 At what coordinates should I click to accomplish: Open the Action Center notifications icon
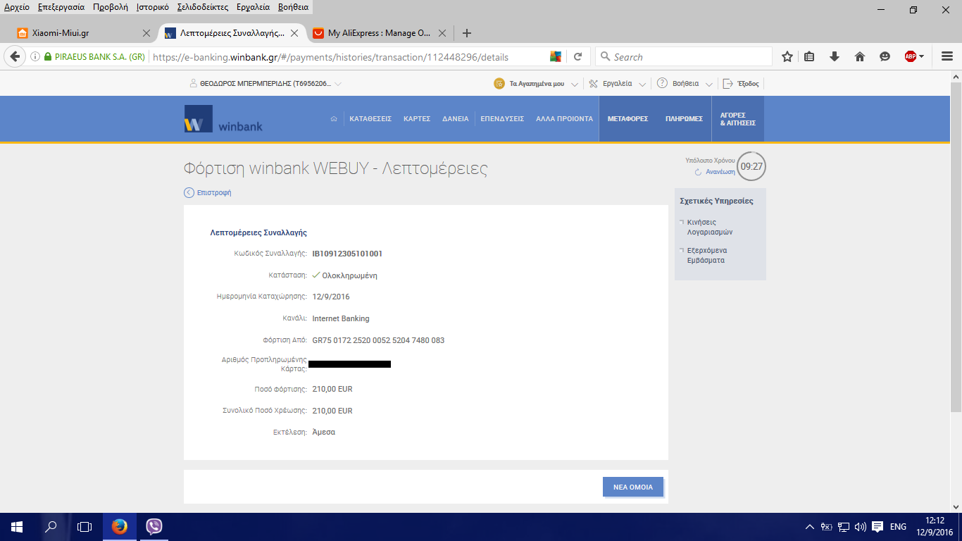click(877, 526)
